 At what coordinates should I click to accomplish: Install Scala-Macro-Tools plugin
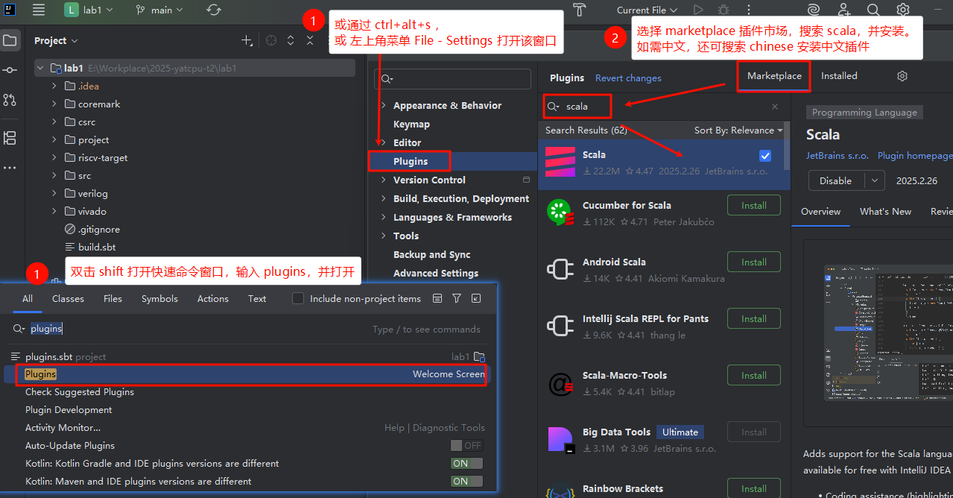click(754, 375)
